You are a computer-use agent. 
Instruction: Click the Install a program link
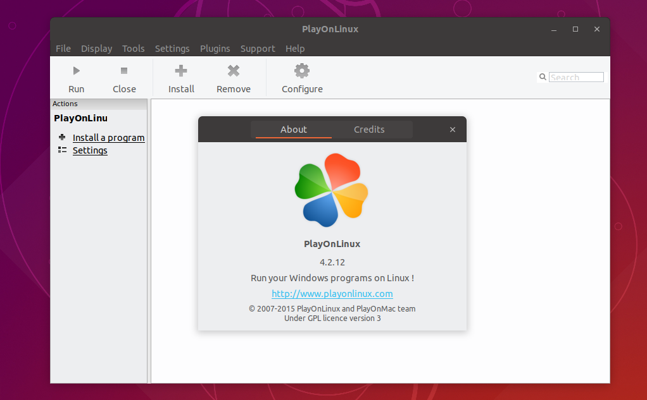108,138
